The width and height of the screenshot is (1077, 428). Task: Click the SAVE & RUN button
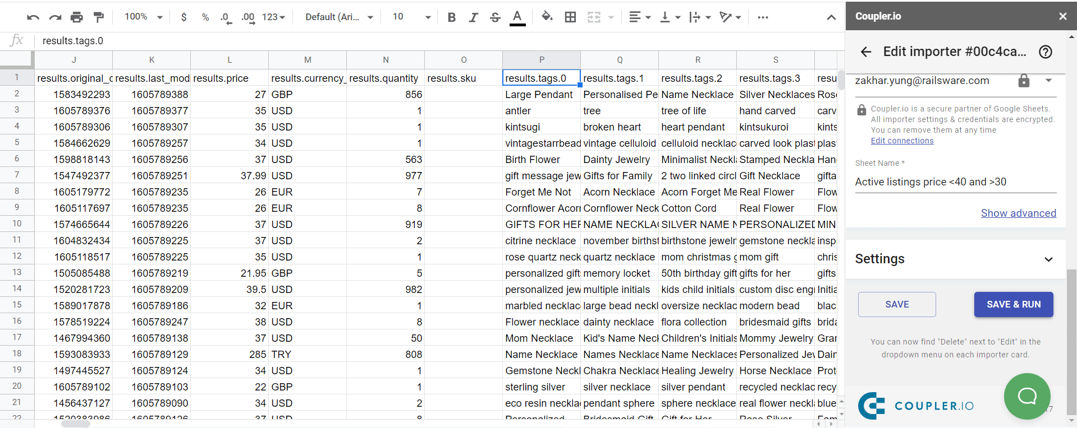point(1013,304)
